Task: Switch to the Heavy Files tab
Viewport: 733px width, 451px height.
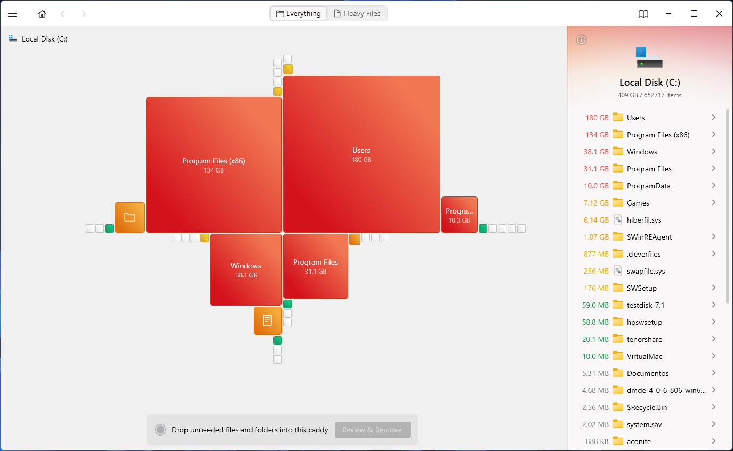Action: tap(357, 14)
